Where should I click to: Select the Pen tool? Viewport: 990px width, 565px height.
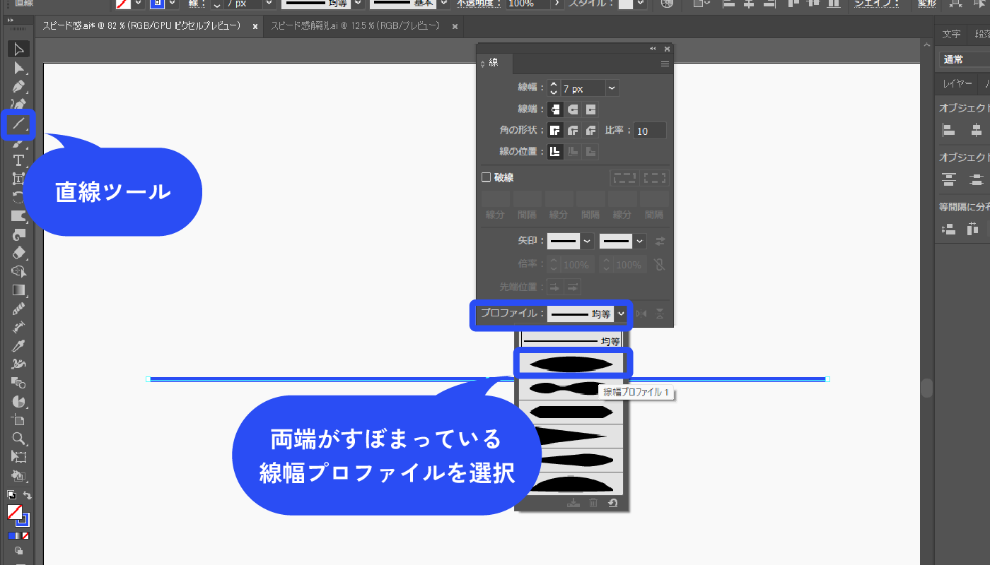(18, 86)
